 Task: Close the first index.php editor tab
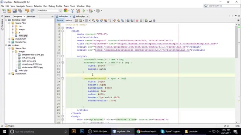(70, 16)
